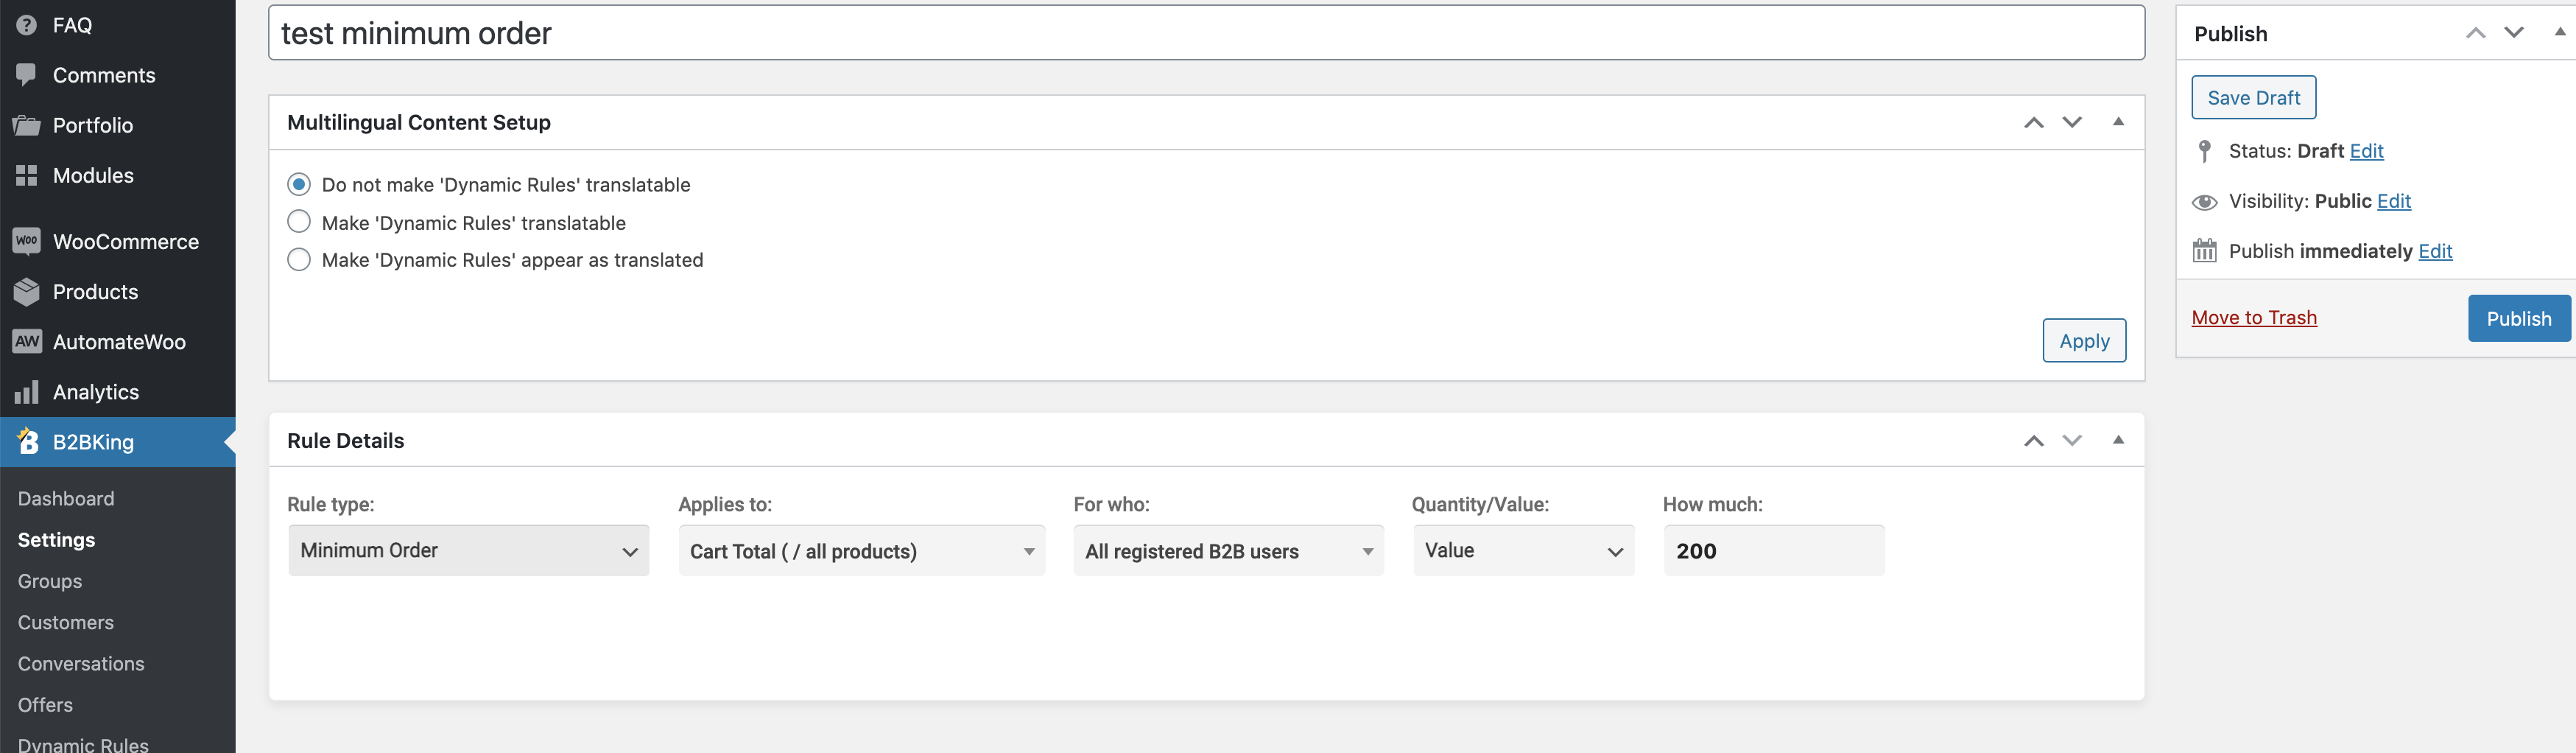Select "Do not make 'Dynamic Rules' translatable"
The width and height of the screenshot is (2576, 753).
298,184
